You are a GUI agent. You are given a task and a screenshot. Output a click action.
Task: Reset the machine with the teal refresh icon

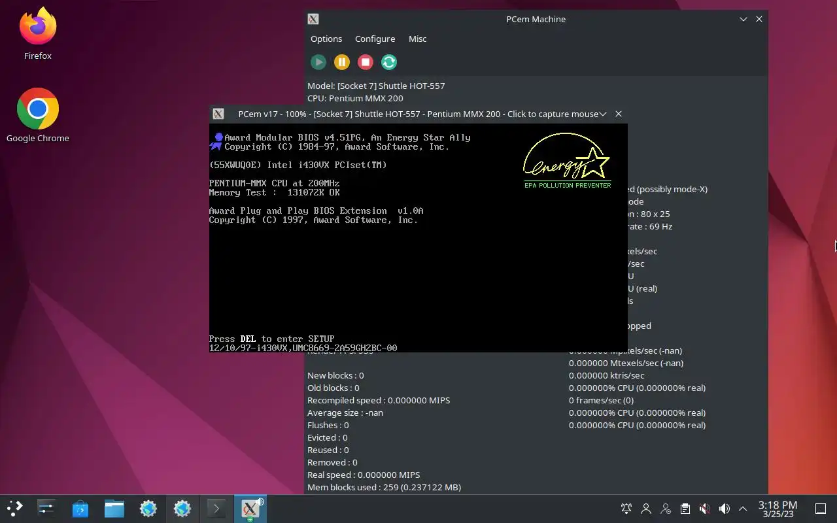coord(389,62)
